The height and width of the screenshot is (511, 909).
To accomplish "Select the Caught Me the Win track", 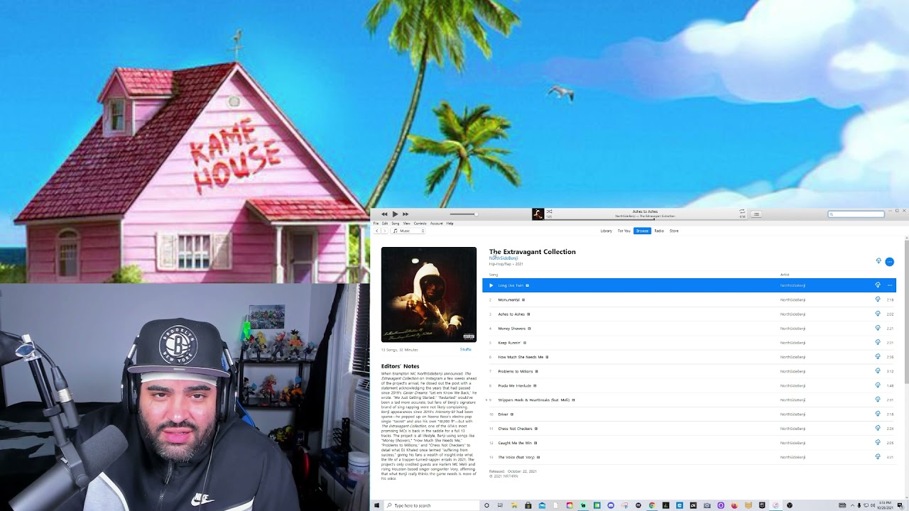I will tap(689, 443).
